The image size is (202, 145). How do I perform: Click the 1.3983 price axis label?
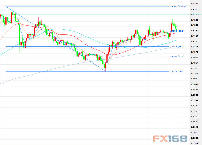coord(194,68)
